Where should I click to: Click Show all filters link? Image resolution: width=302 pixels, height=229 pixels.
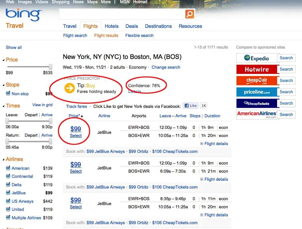coord(14,47)
